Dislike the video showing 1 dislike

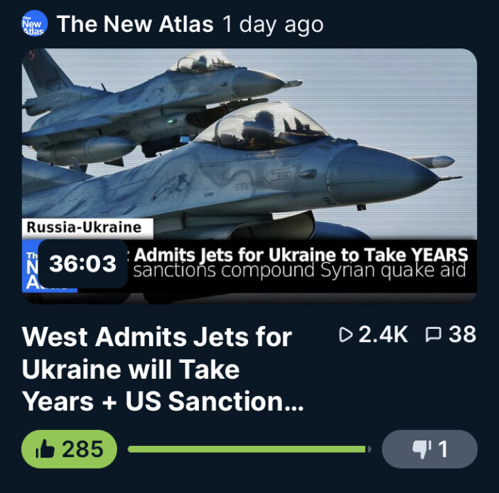(x=430, y=449)
